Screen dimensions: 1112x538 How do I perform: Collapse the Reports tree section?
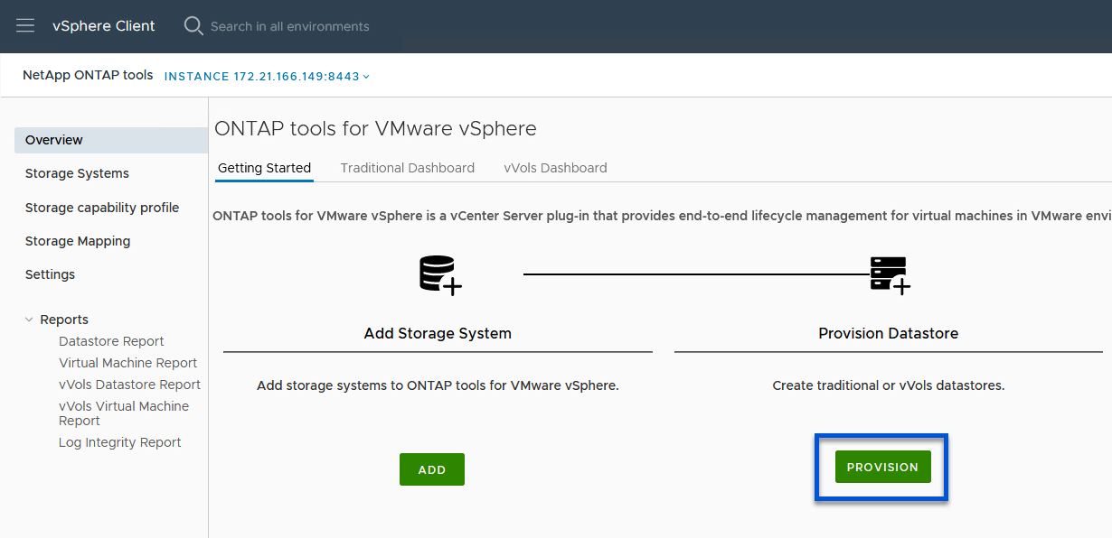coord(30,320)
